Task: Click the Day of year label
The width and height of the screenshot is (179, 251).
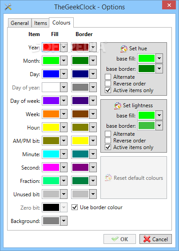Action: click(x=26, y=88)
